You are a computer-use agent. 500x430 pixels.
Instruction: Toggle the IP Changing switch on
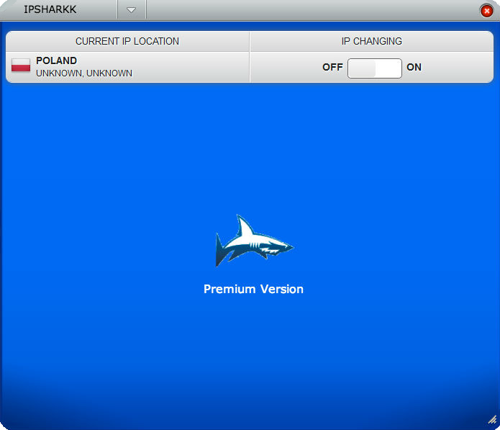point(374,68)
